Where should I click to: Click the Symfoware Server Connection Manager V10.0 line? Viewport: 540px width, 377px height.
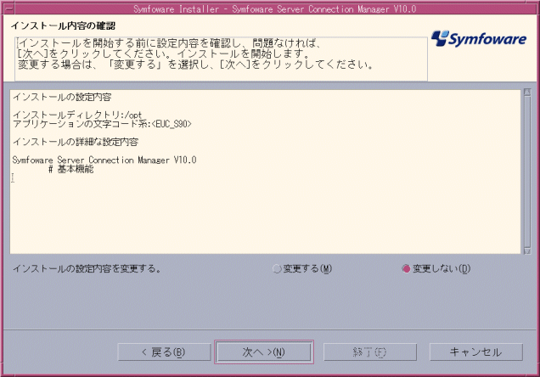point(104,160)
